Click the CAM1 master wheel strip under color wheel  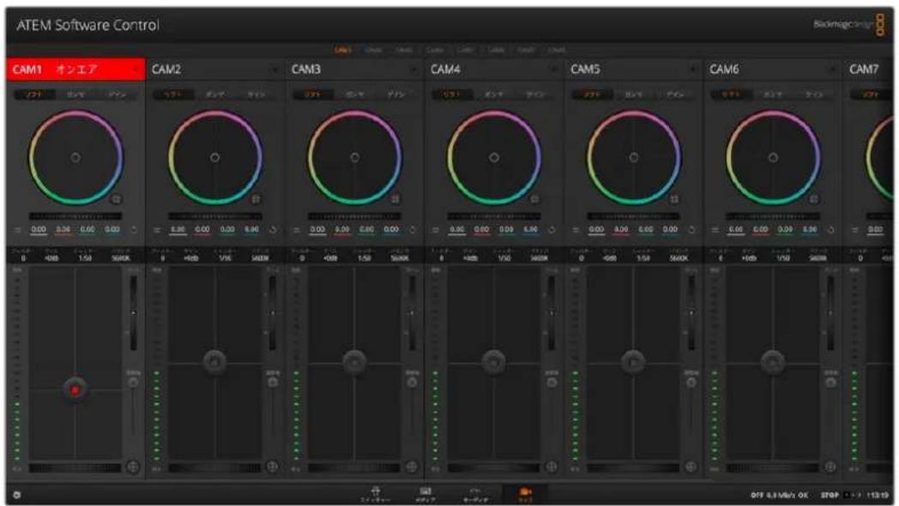(x=75, y=216)
